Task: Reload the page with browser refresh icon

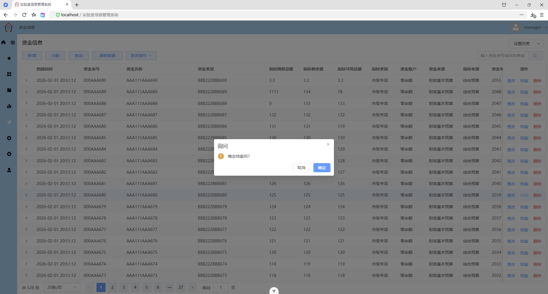Action: [24, 15]
